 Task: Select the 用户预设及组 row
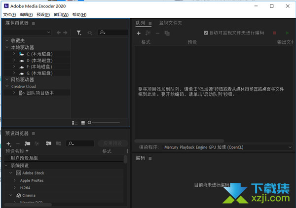(x=64, y=158)
